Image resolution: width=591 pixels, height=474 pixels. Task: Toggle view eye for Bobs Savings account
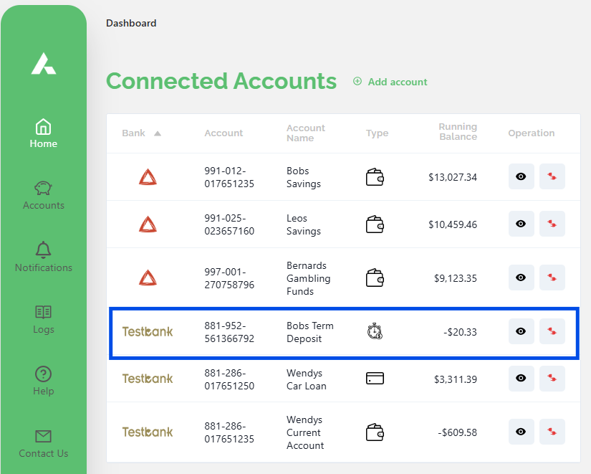521,176
